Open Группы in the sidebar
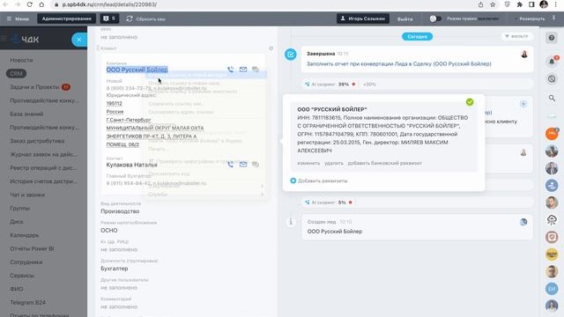This screenshot has width=564, height=317. (19, 208)
